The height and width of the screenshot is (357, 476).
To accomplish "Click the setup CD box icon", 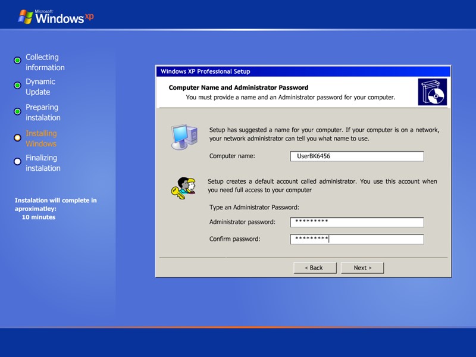I will coord(433,92).
